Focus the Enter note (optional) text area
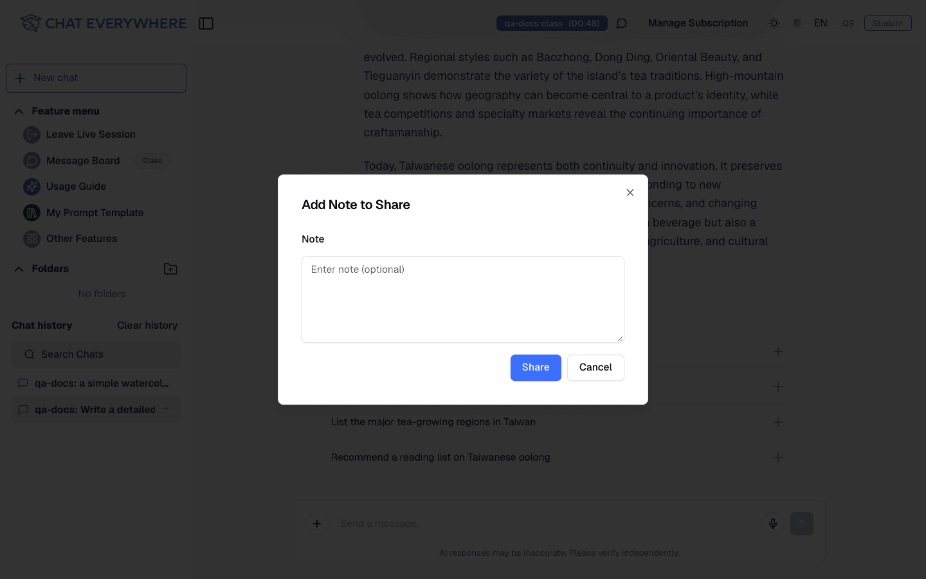926x579 pixels. click(463, 299)
